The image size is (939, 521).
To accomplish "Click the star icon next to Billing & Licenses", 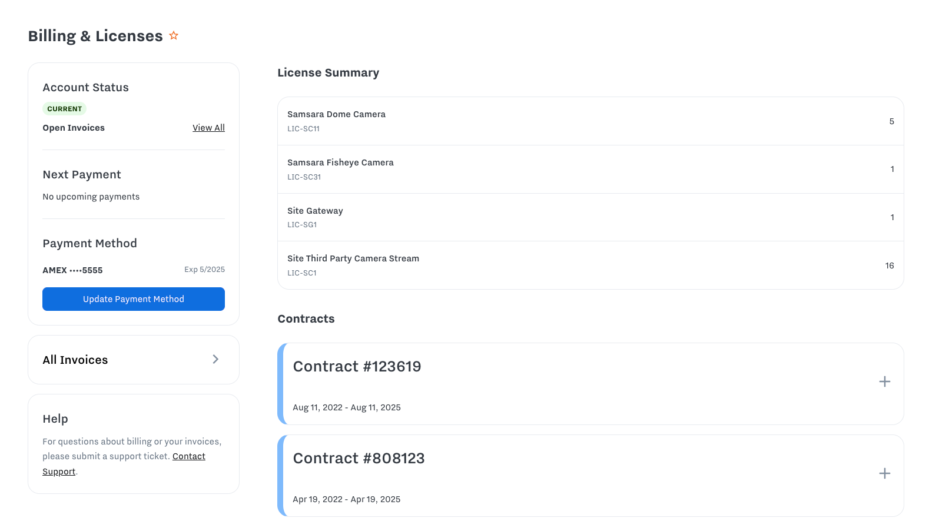I will coord(173,35).
